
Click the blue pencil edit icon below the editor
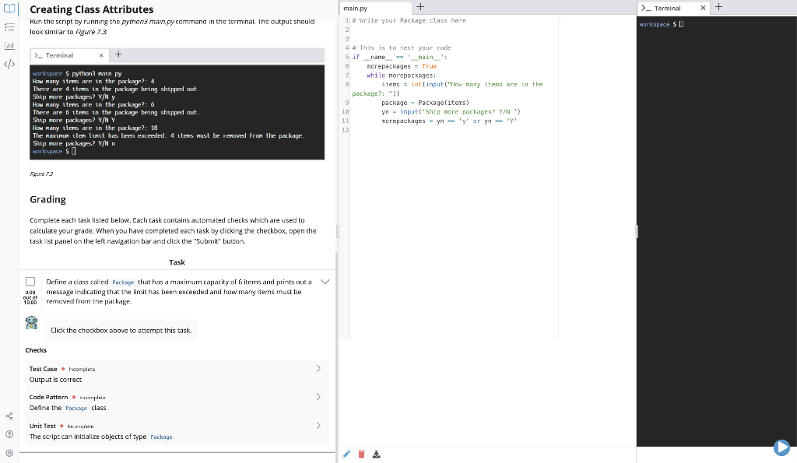[x=347, y=454]
